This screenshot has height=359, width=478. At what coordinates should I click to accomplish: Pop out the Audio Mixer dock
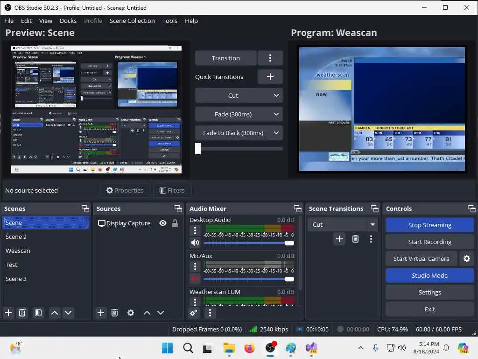coord(297,208)
